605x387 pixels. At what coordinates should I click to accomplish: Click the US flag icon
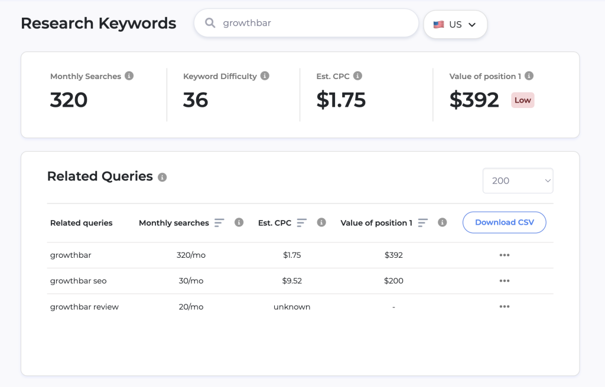click(439, 25)
